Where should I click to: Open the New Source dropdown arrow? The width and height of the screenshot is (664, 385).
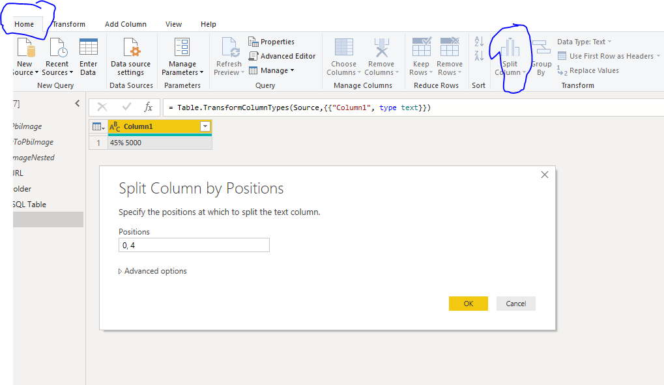pyautogui.click(x=36, y=72)
